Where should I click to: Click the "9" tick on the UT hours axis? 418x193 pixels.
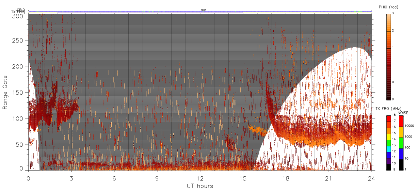tap(157, 178)
